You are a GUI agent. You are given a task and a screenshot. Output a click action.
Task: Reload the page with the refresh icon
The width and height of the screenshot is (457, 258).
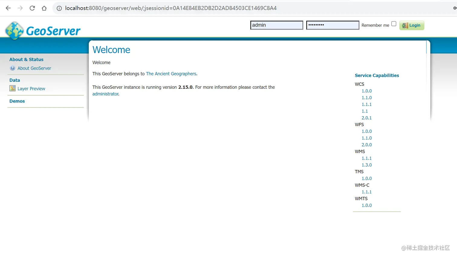click(x=32, y=8)
